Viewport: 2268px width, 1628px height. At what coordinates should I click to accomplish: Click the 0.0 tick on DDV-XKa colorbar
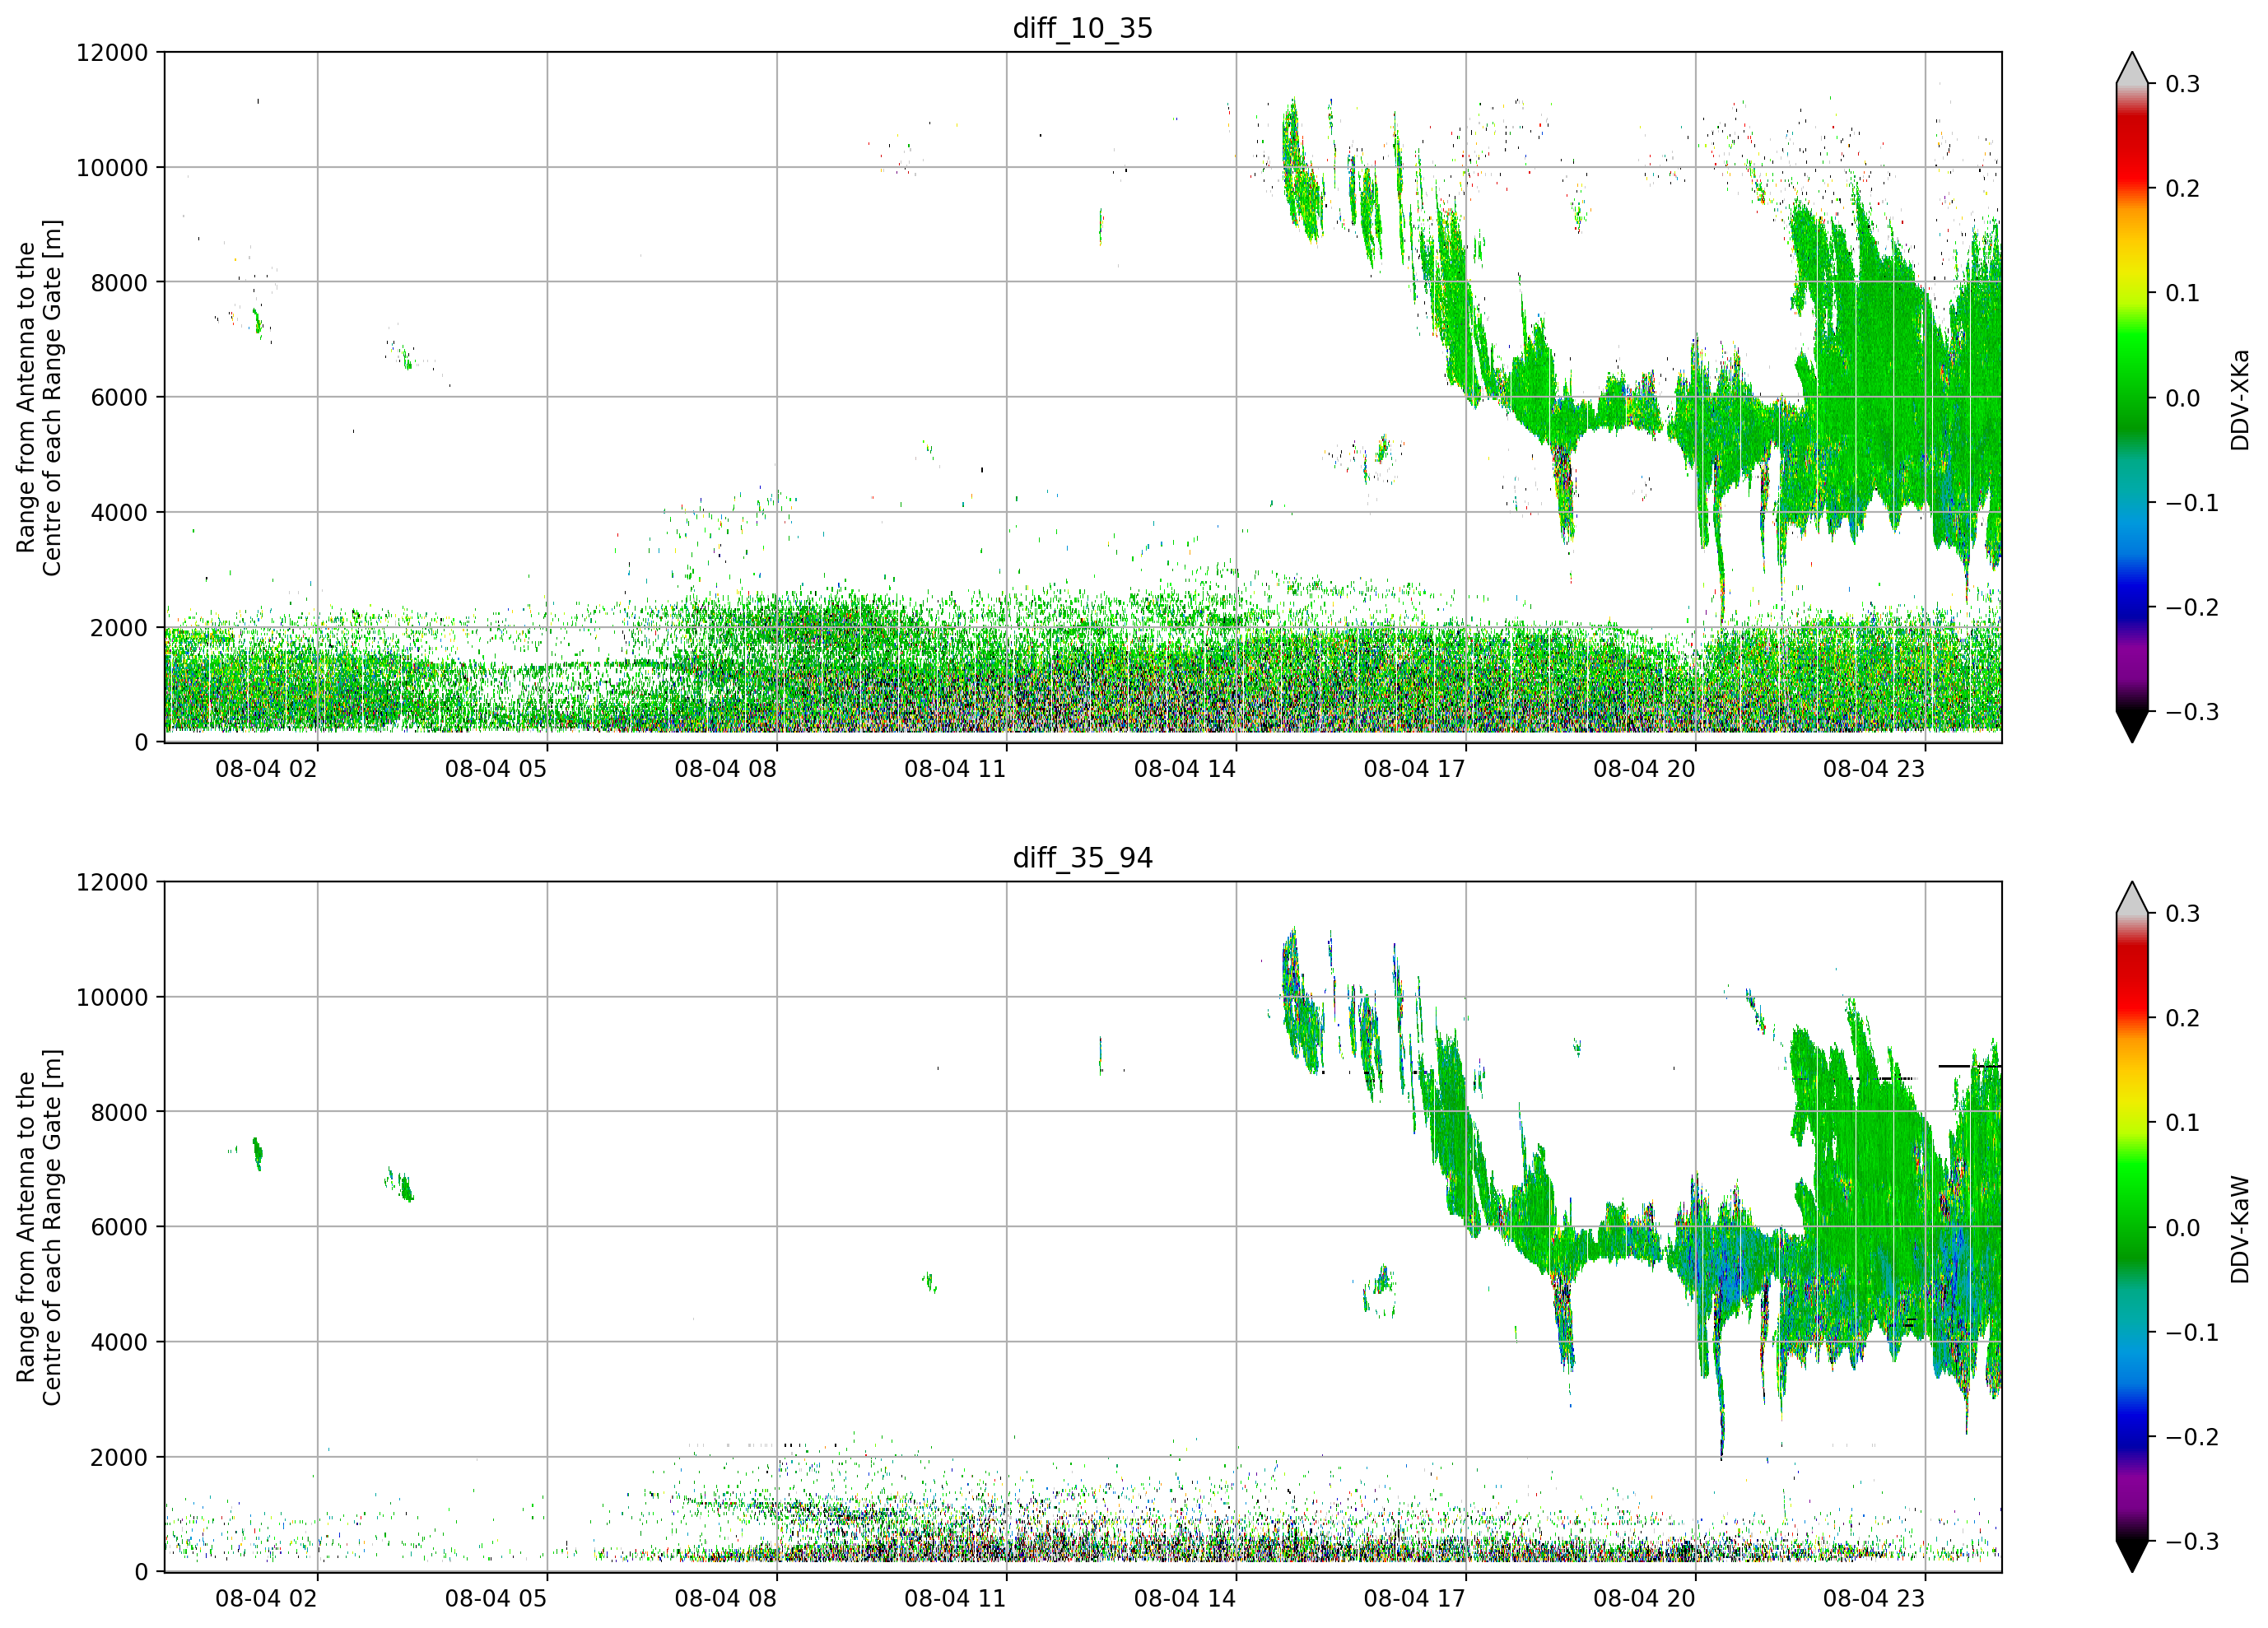(x=2182, y=398)
